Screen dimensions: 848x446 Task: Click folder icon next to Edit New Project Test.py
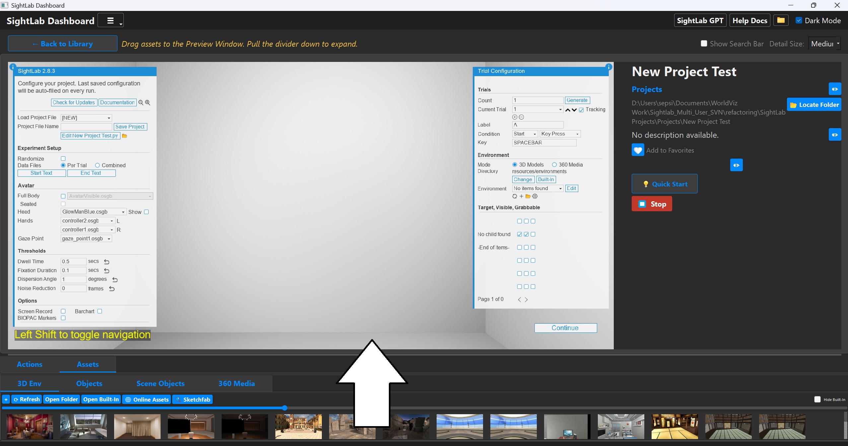[x=125, y=136]
